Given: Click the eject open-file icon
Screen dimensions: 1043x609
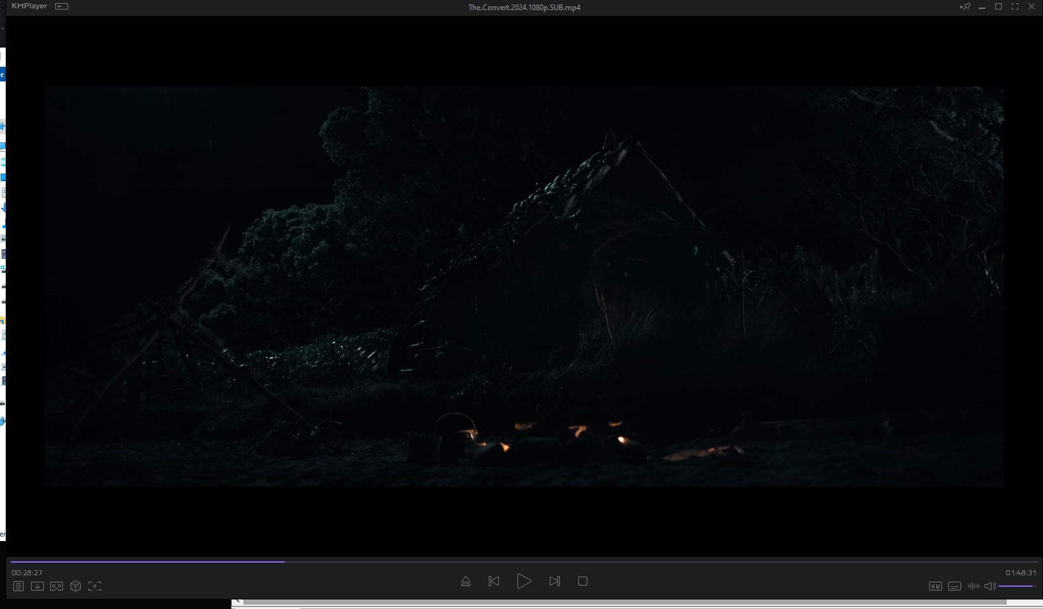Looking at the screenshot, I should click(466, 581).
